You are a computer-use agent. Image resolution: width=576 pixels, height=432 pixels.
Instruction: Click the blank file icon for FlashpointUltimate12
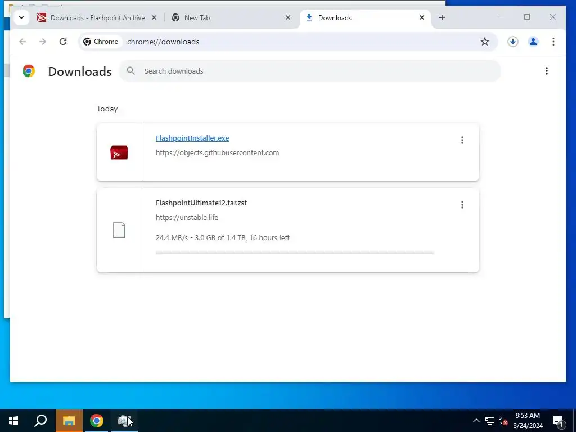(119, 230)
